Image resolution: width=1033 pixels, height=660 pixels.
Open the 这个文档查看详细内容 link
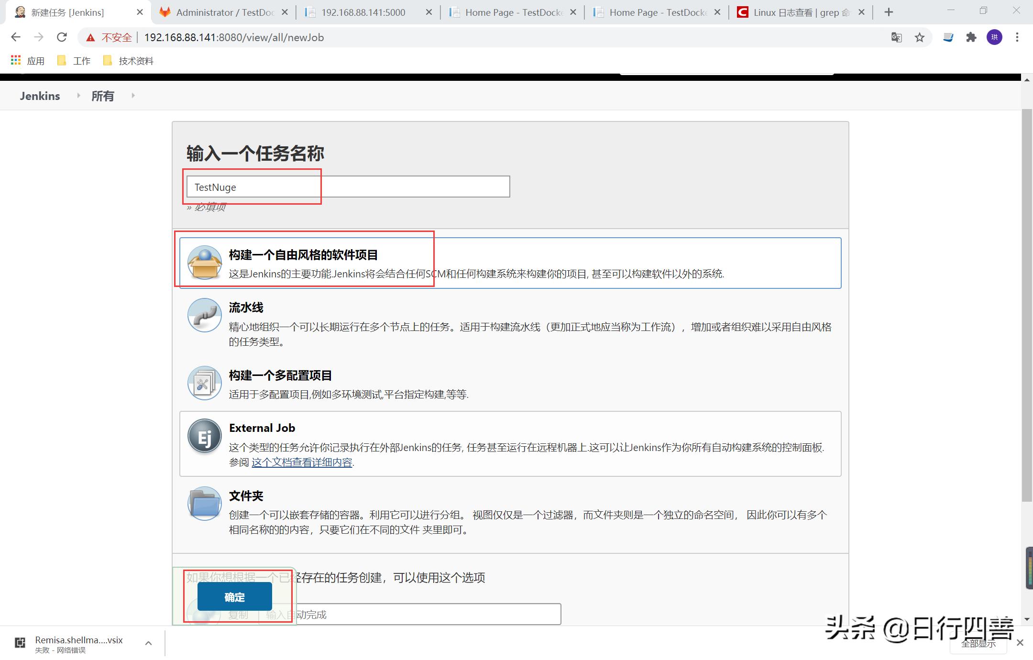coord(302,462)
